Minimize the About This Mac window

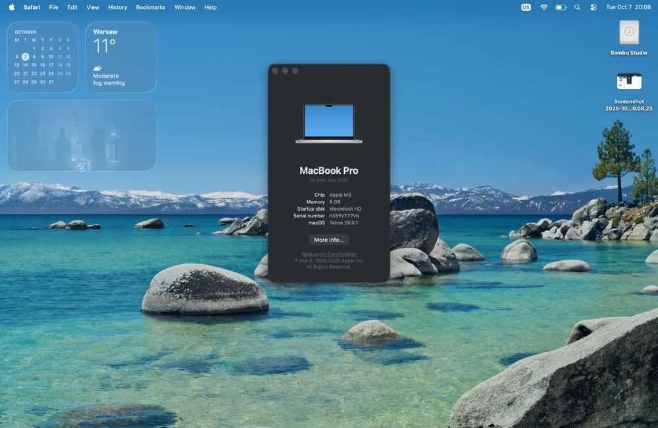(285, 70)
